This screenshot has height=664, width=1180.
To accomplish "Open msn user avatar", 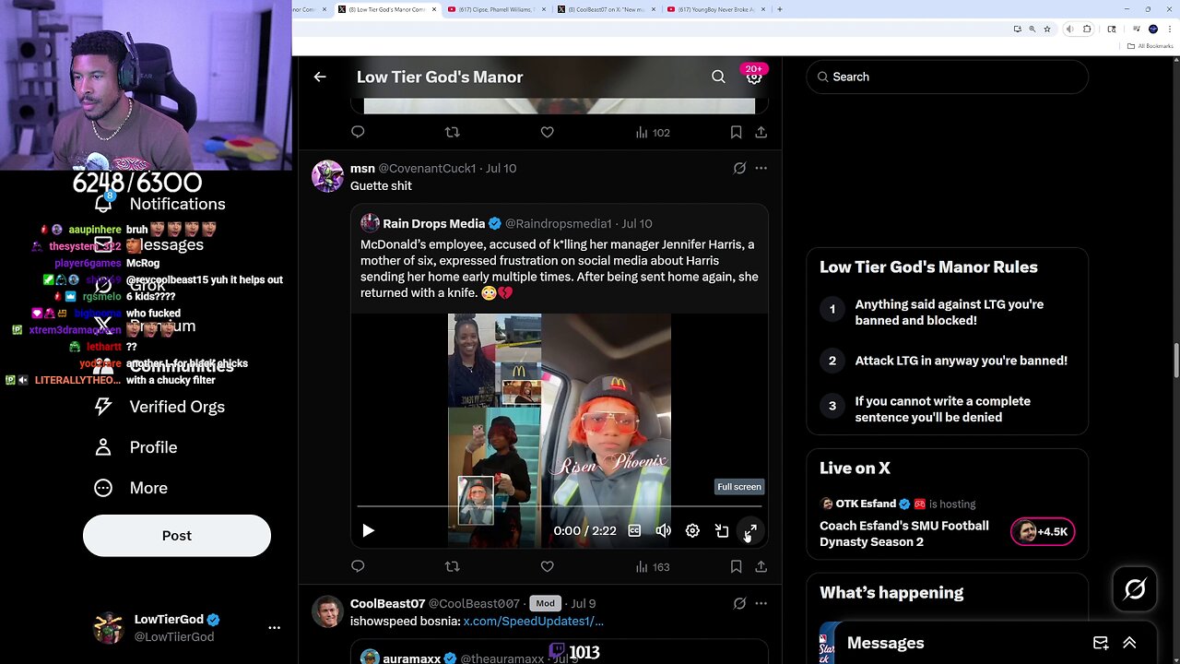I will [327, 175].
